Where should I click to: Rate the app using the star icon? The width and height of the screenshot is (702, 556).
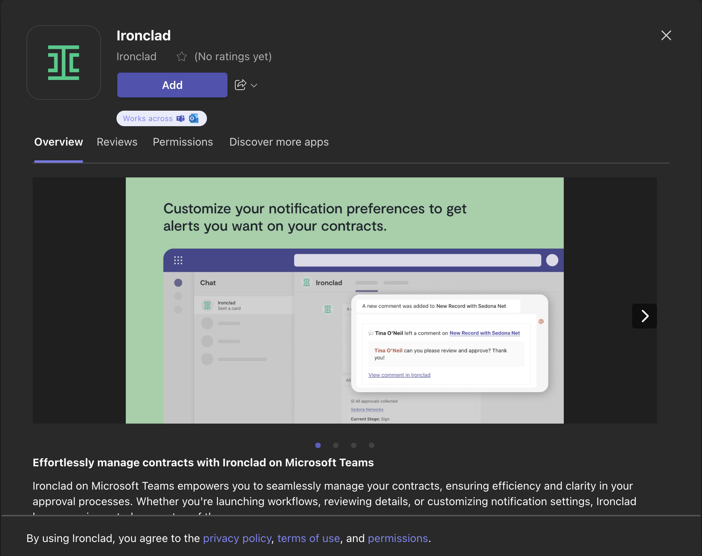coord(182,56)
